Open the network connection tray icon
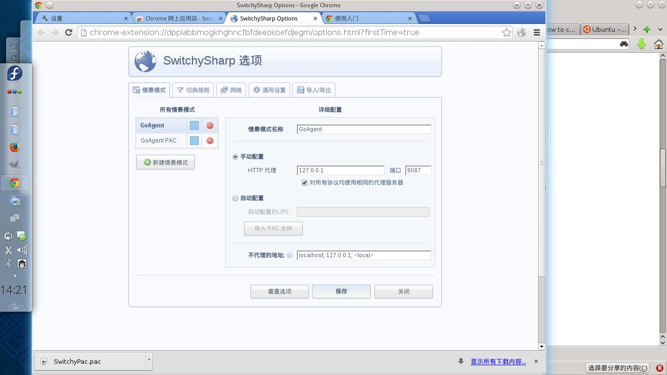This screenshot has height=375, width=667. click(21, 264)
